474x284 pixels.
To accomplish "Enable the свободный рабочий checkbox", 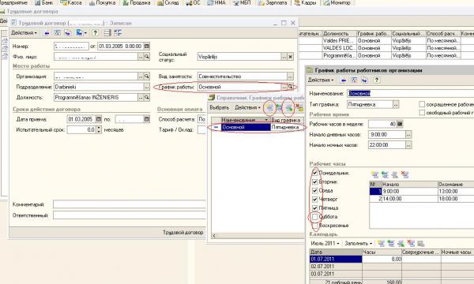I will point(422,113).
